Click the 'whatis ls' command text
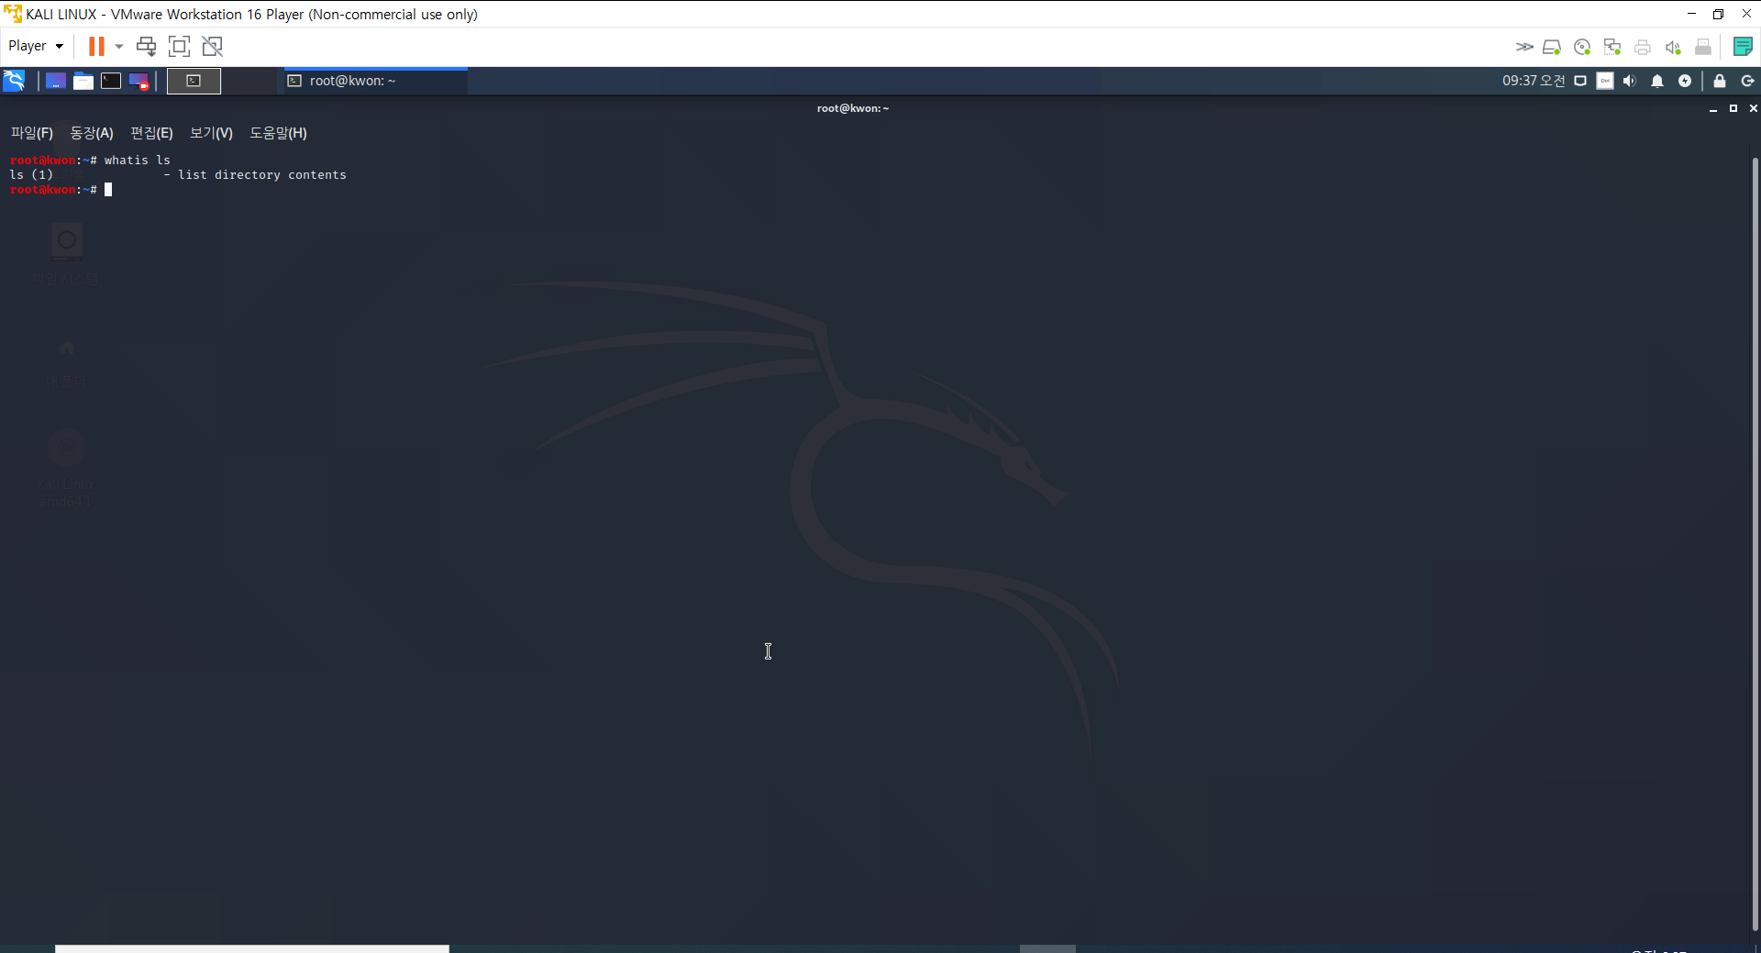The width and height of the screenshot is (1761, 953). coord(137,161)
